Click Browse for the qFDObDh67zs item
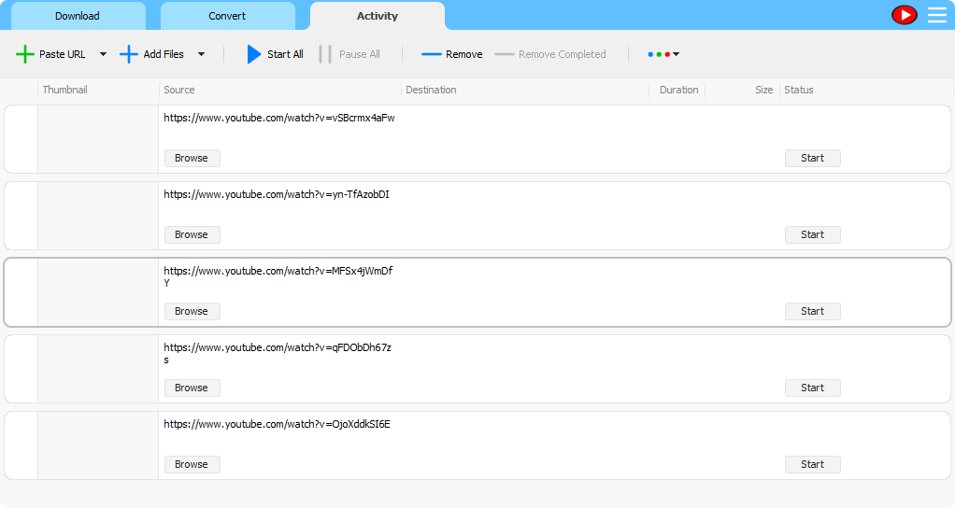955x508 pixels. (x=192, y=388)
